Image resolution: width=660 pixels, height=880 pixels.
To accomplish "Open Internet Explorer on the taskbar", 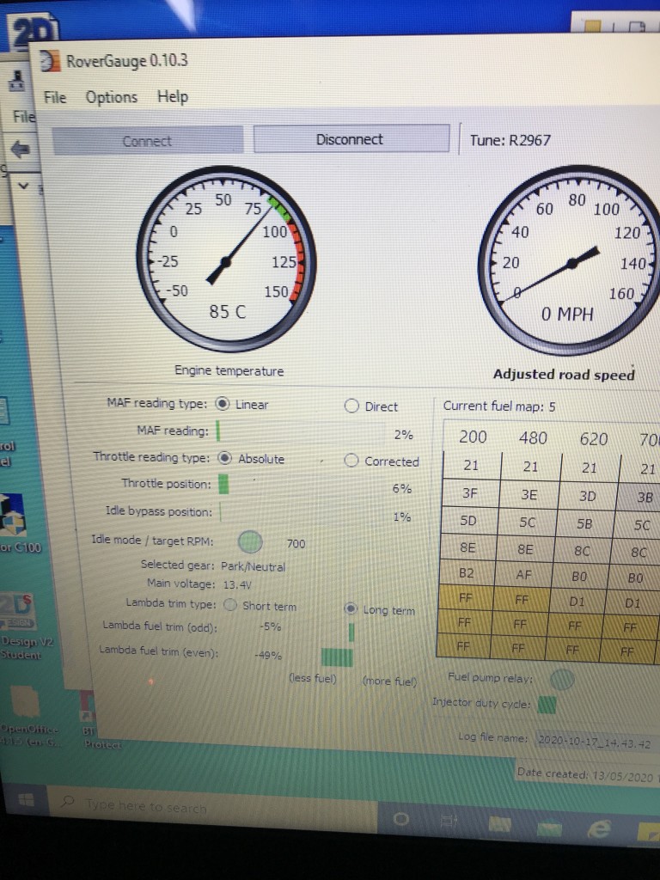I will 599,828.
